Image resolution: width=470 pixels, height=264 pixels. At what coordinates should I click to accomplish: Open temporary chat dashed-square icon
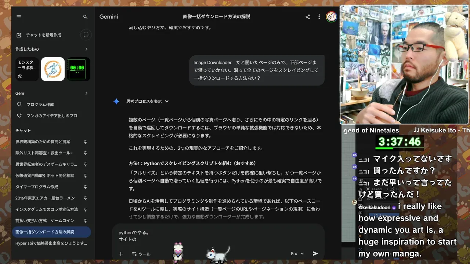point(86,35)
